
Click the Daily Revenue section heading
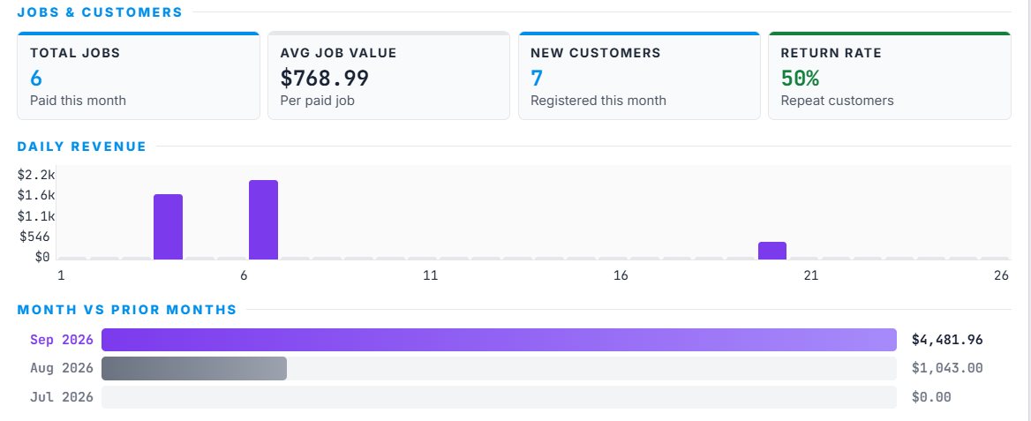click(x=82, y=147)
